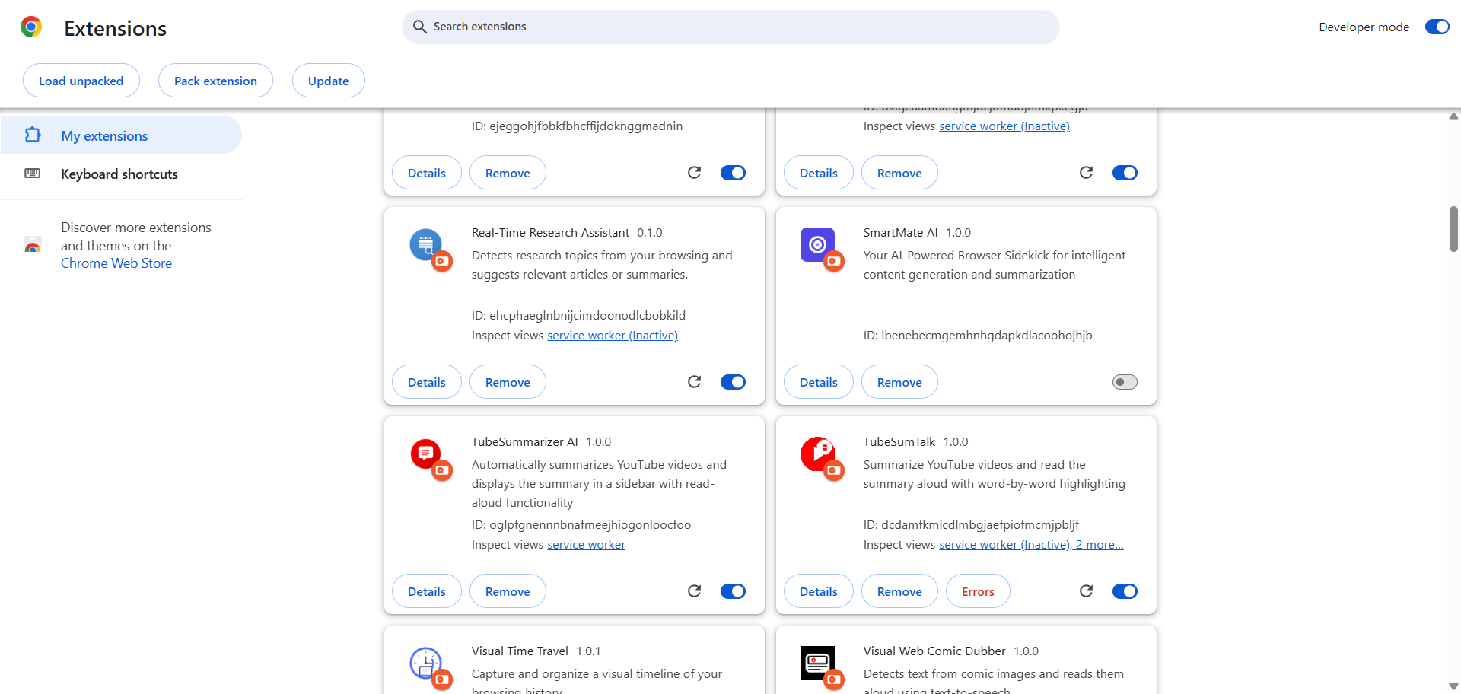1461x694 pixels.
Task: Toggle off the extension above SmartMate AI
Action: tap(1125, 173)
